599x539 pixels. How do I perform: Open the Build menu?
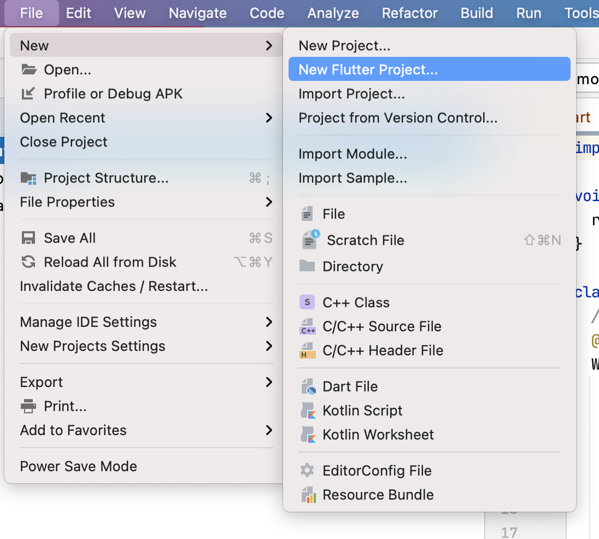click(477, 13)
